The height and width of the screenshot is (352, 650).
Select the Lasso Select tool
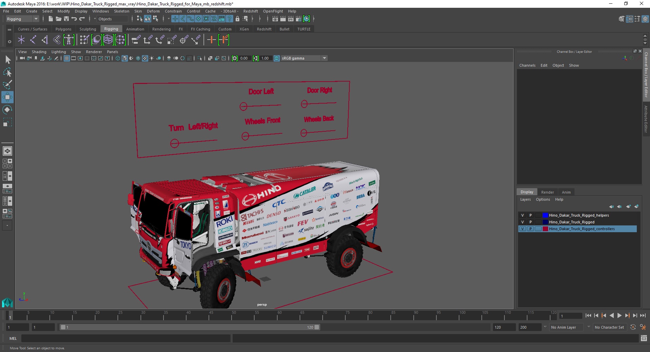[7, 72]
